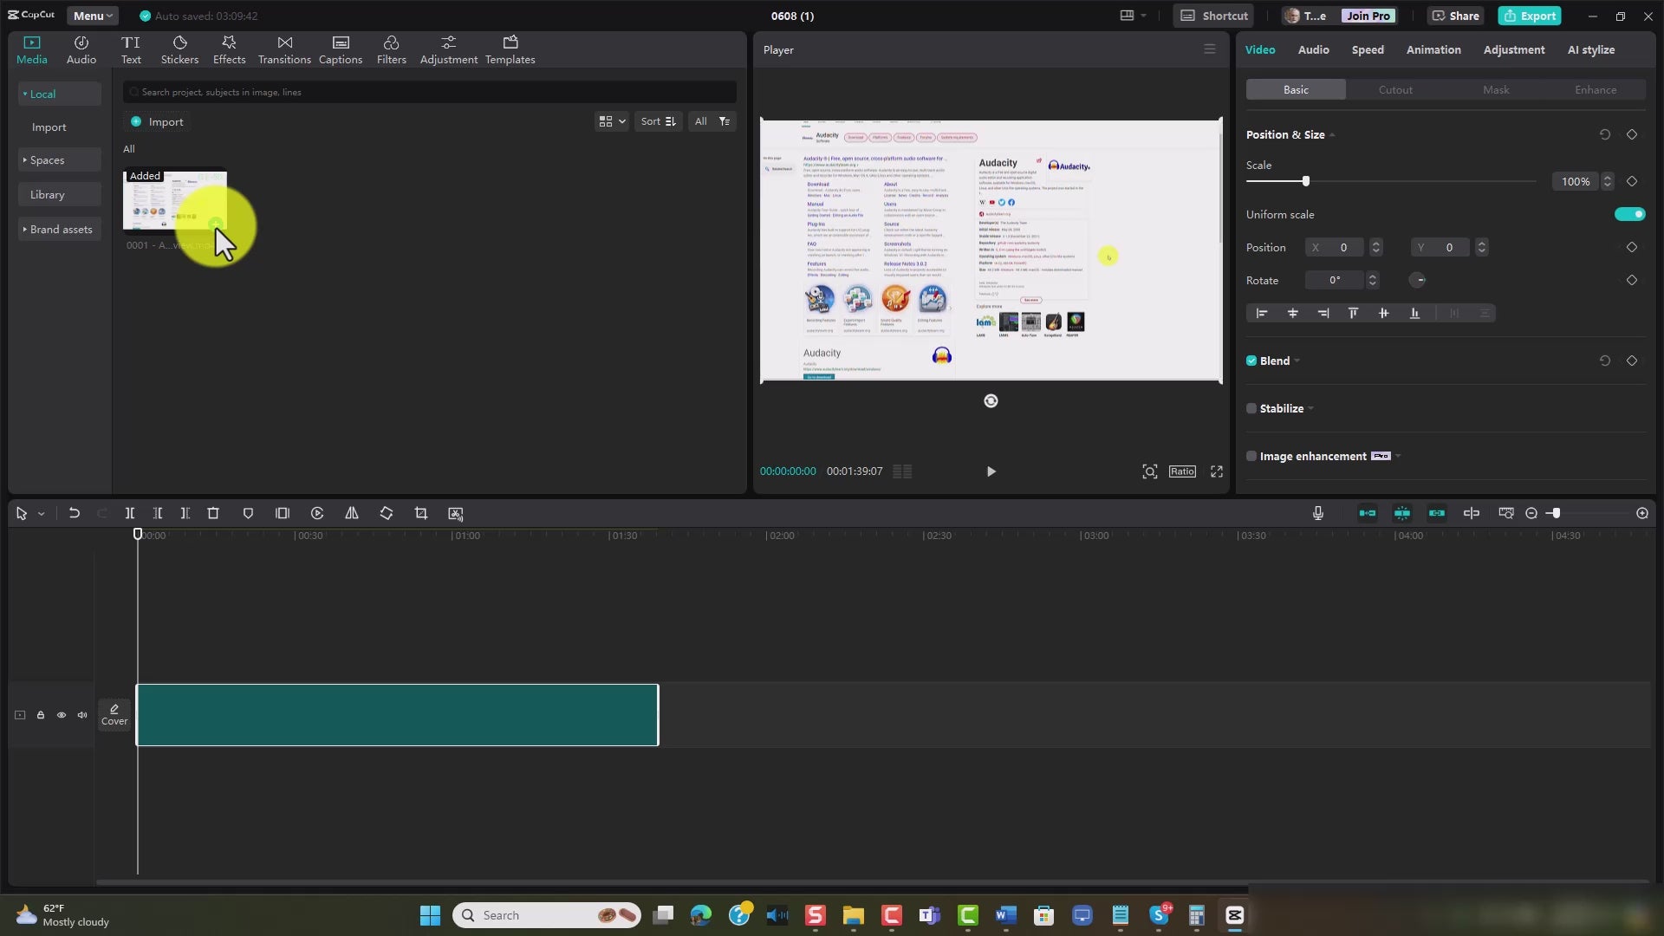
Task: Click the Export button
Action: point(1530,15)
